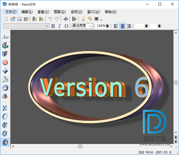Image resolution: width=179 pixels, height=155 pixels.
Task: Click the lightning bolt icon
Action: click(90, 19)
